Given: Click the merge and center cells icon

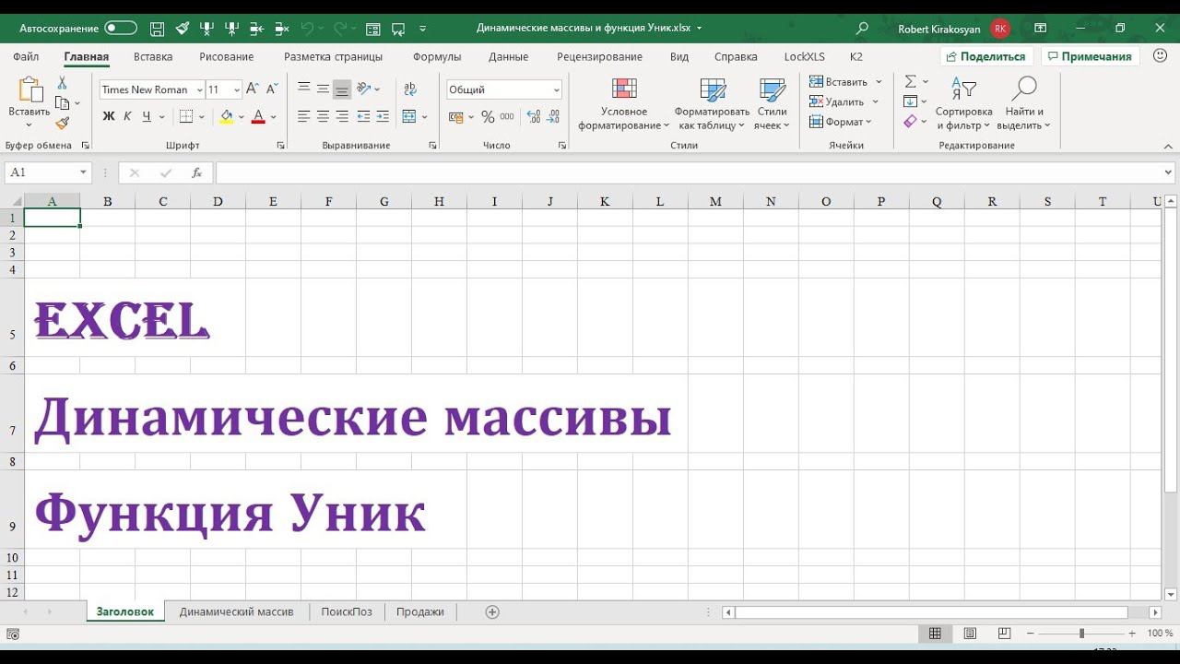Looking at the screenshot, I should 410,116.
